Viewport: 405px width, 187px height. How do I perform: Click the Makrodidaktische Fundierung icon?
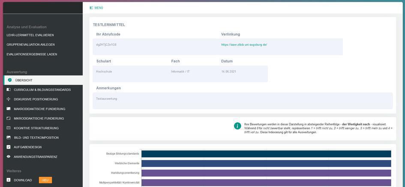point(9,109)
